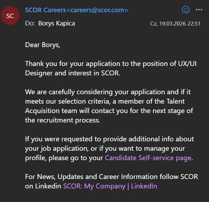This screenshot has height=202, width=209.
Task: Follow the SCOR: My Company | LinkedIn link
Action: (110, 186)
